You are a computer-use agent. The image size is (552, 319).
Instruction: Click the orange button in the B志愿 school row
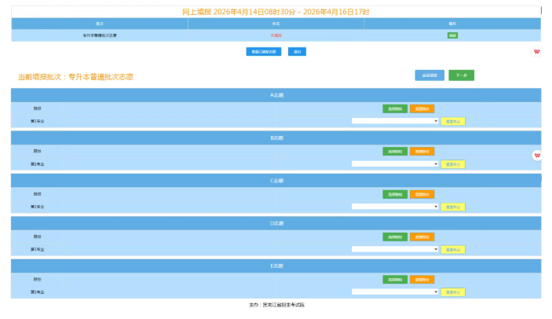click(422, 151)
